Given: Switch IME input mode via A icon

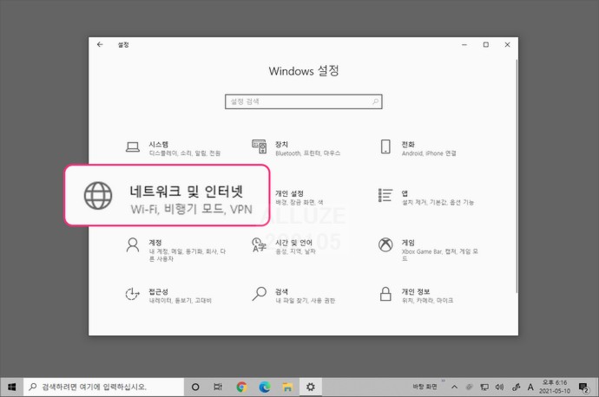Looking at the screenshot, I should click(x=530, y=387).
